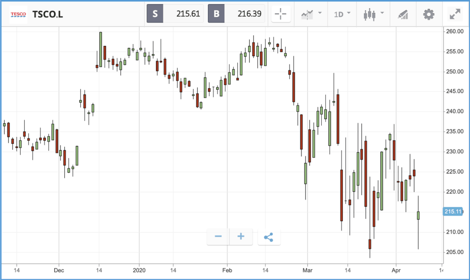Toggle the crosshair cursor tool
This screenshot has width=470, height=280.
click(281, 14)
